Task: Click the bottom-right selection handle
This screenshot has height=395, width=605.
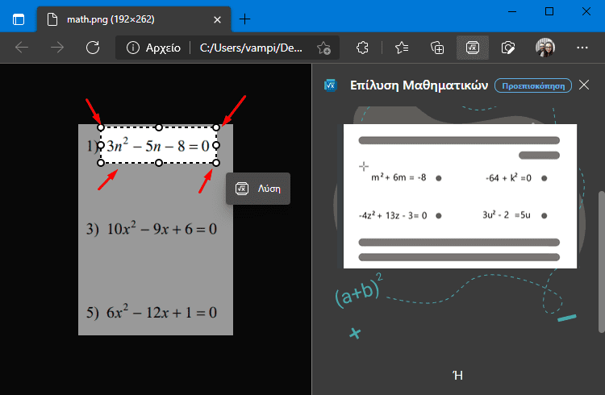Action: tap(216, 163)
